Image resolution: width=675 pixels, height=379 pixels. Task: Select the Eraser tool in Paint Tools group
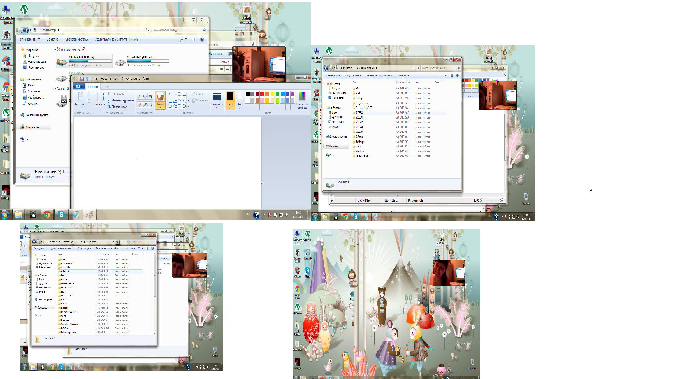140,104
